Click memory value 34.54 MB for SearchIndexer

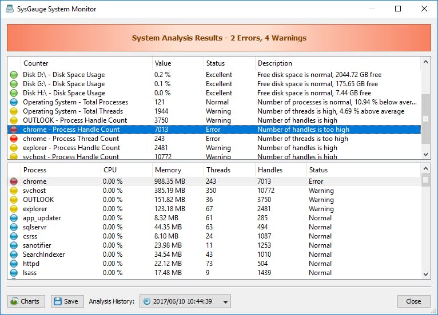tap(168, 255)
